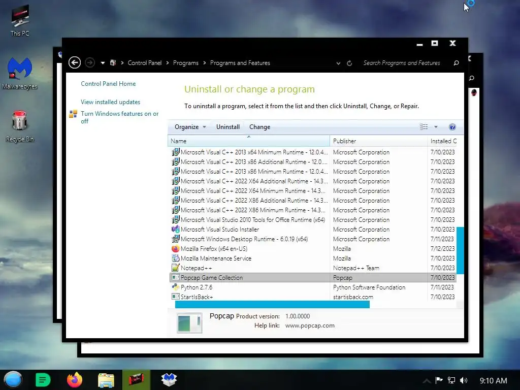Click the Change toolbar button
520x390 pixels.
pyautogui.click(x=259, y=127)
